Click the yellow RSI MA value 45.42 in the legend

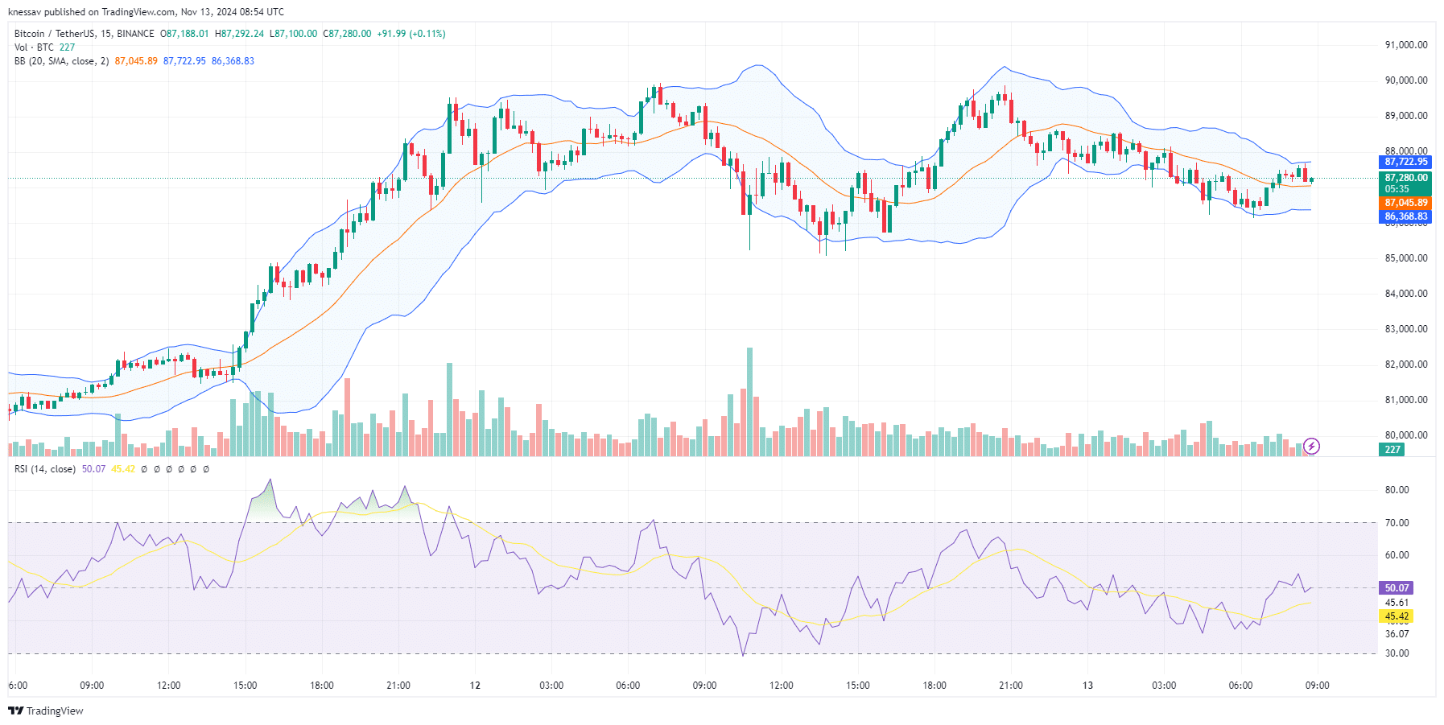123,469
